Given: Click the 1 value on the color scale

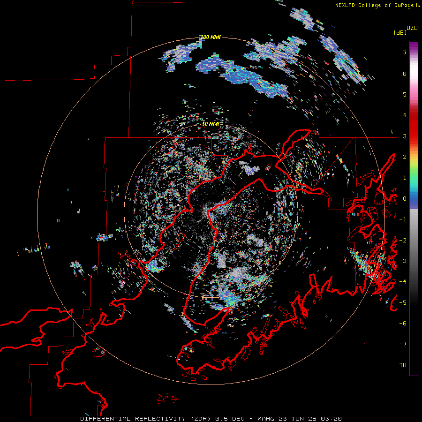Looking at the screenshot, I should [405, 178].
